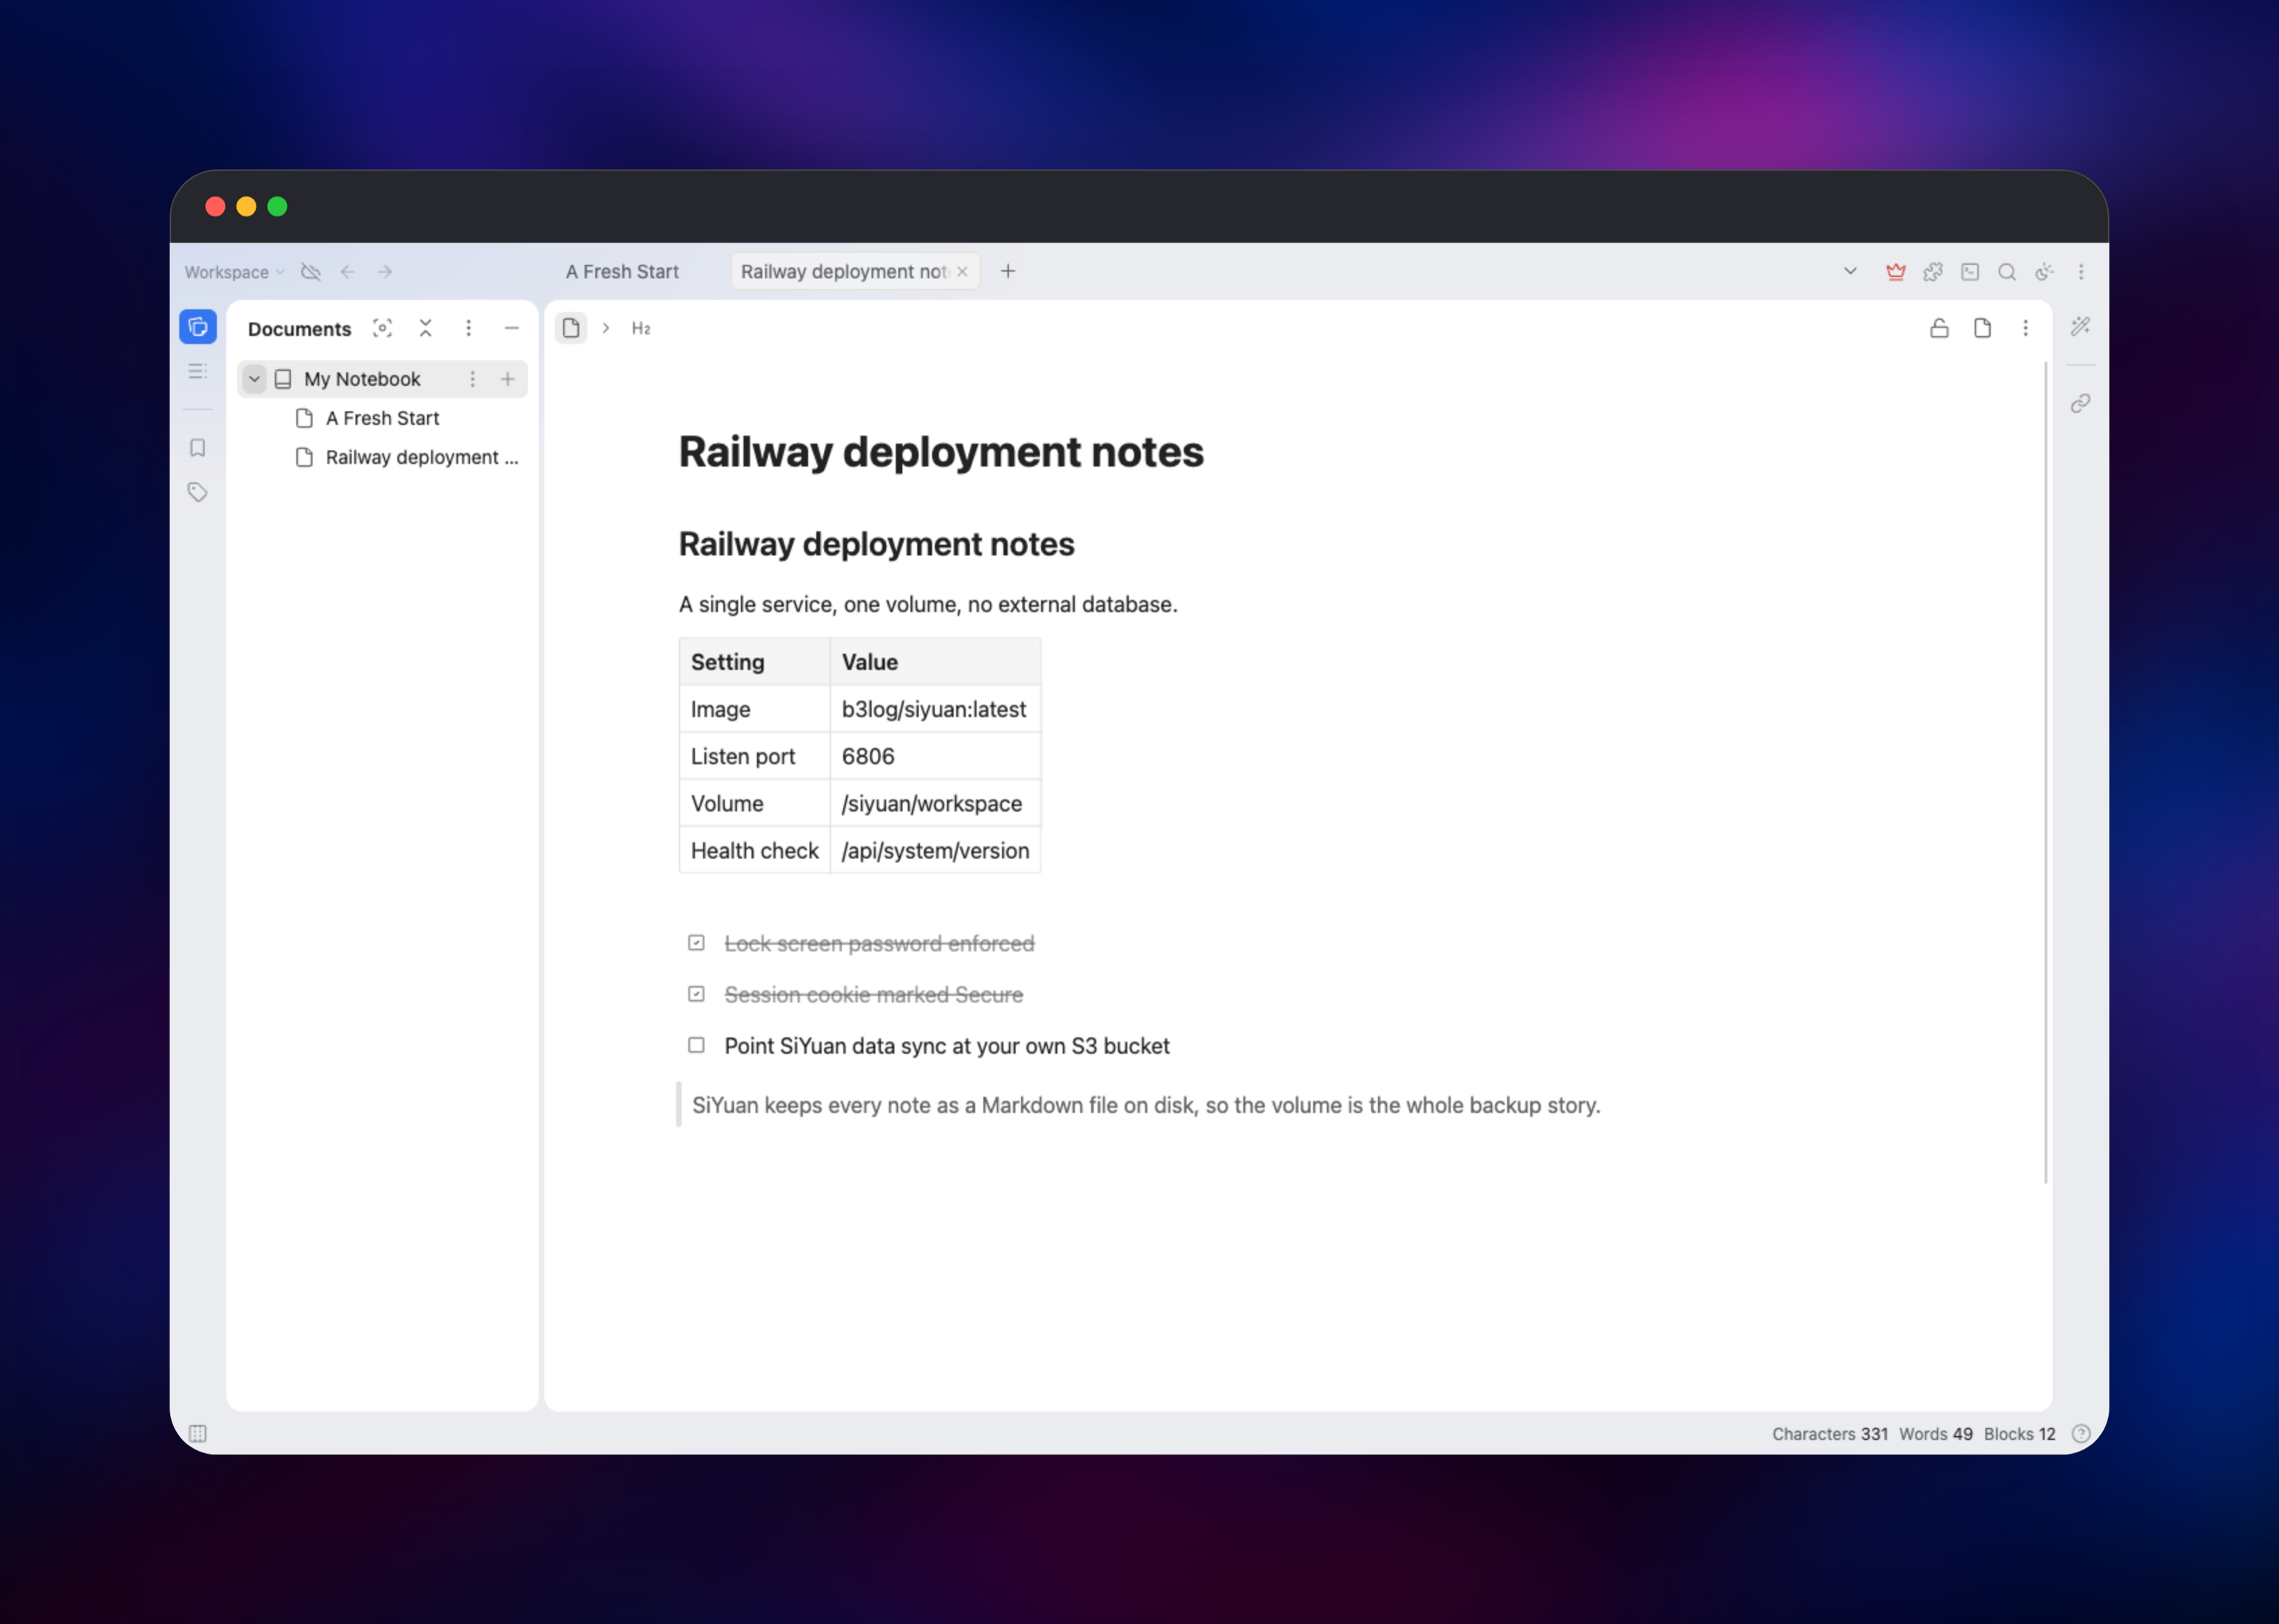
Task: Go forward with the right arrow
Action: (385, 272)
